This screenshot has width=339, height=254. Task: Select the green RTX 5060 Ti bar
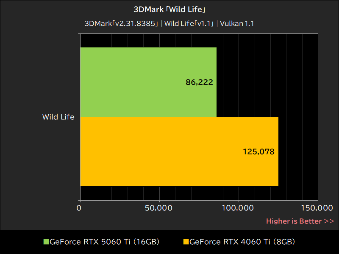point(148,83)
